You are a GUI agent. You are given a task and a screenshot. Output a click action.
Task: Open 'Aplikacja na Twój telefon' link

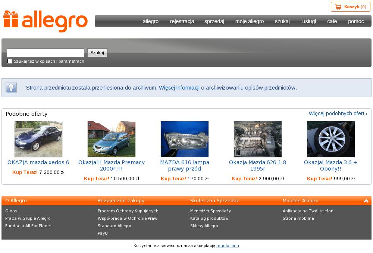point(308,211)
